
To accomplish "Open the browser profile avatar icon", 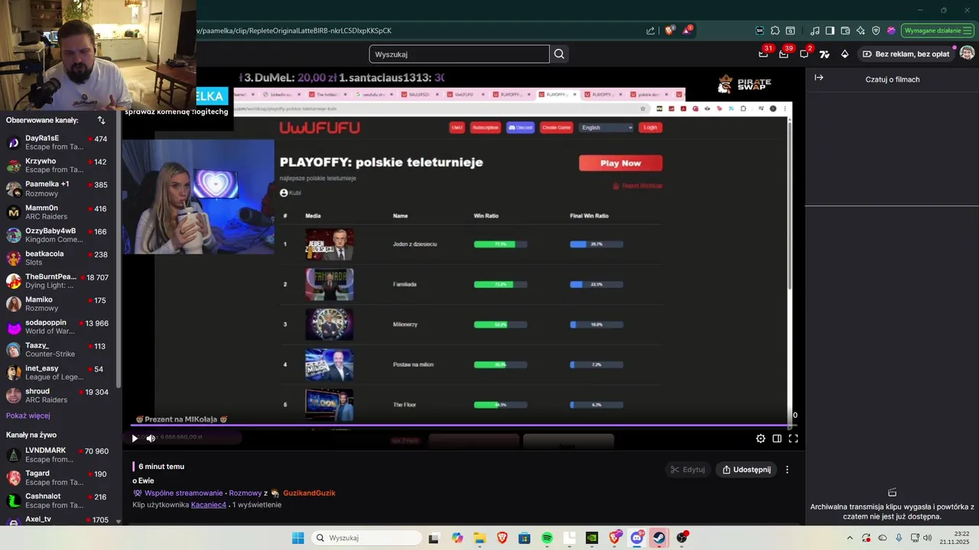I will click(891, 31).
